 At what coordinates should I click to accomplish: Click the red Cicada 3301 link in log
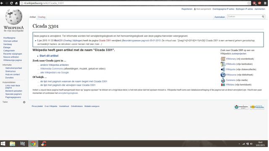pos(105,41)
